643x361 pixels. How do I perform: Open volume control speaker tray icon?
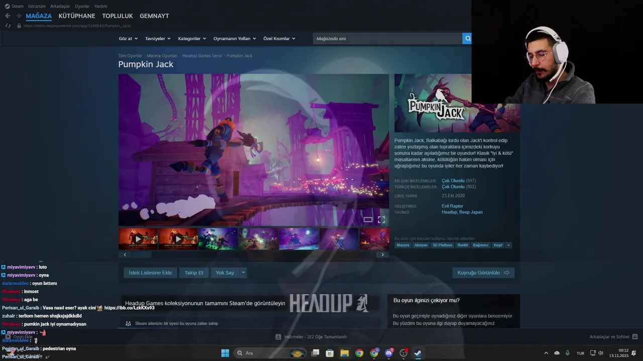[x=601, y=353]
